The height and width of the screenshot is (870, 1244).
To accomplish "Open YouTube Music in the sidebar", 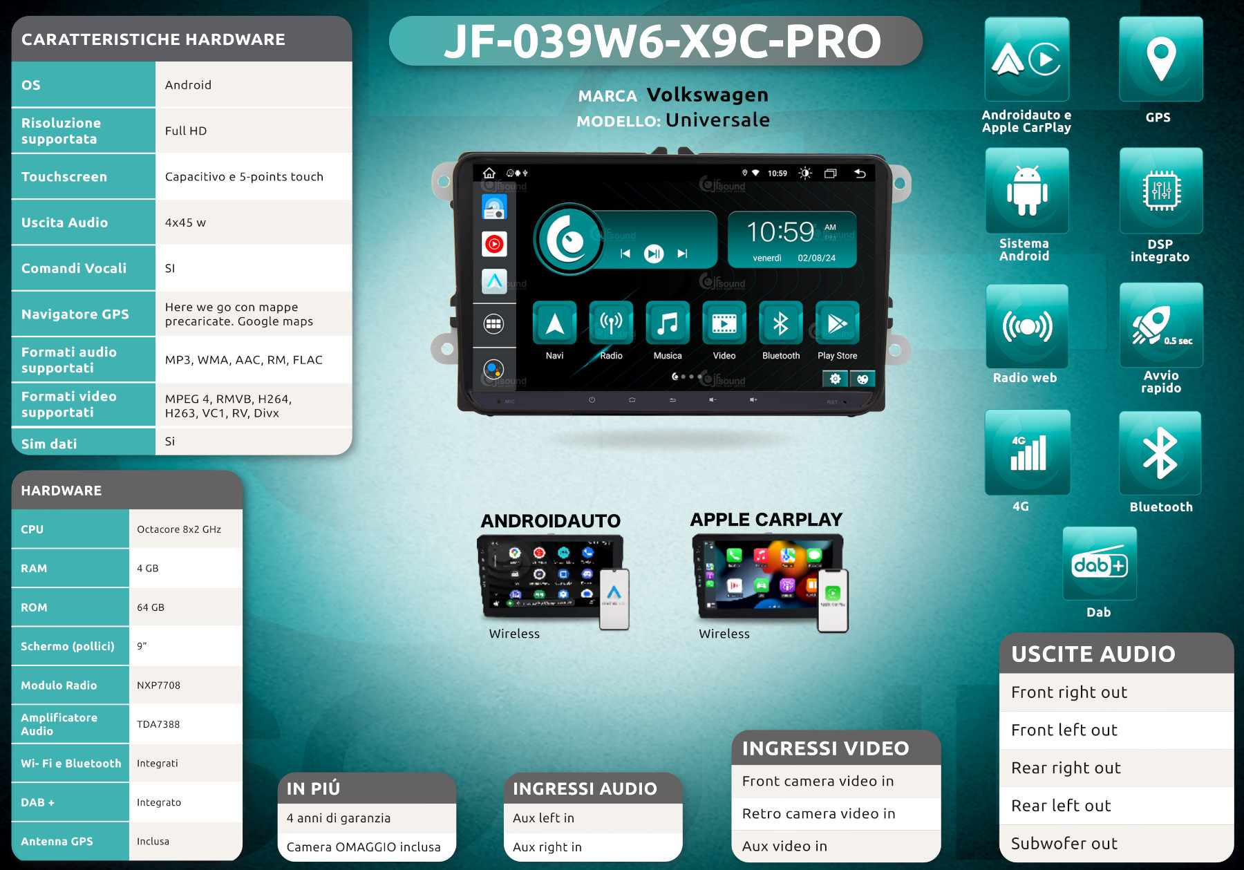I will click(x=494, y=244).
